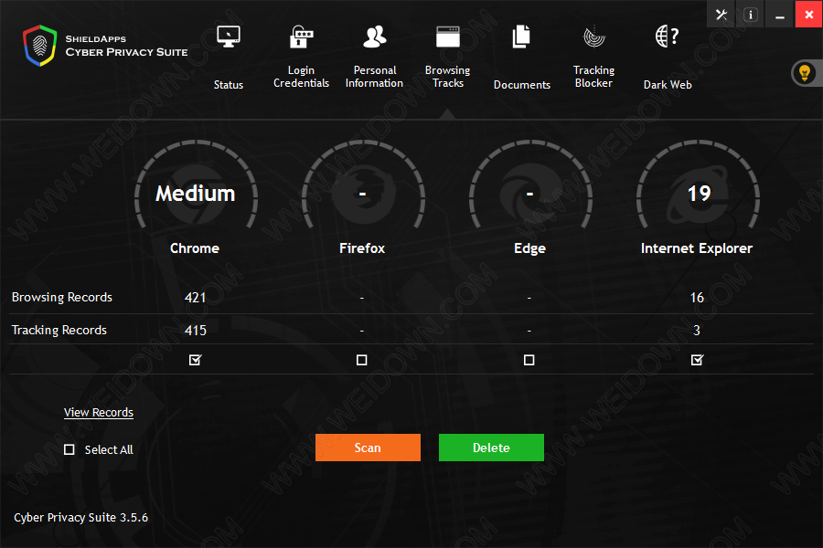Screen dimensions: 823x548
Task: Check the Firefox checkbox
Action: pyautogui.click(x=361, y=360)
